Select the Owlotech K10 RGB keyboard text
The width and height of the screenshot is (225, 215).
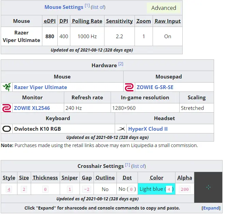38,129
